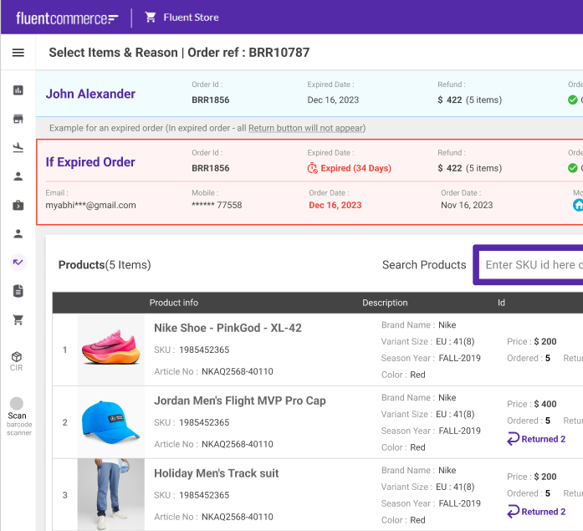This screenshot has height=531, width=583.
Task: Open the briefcase-arrow sidebar icon
Action: point(18,205)
